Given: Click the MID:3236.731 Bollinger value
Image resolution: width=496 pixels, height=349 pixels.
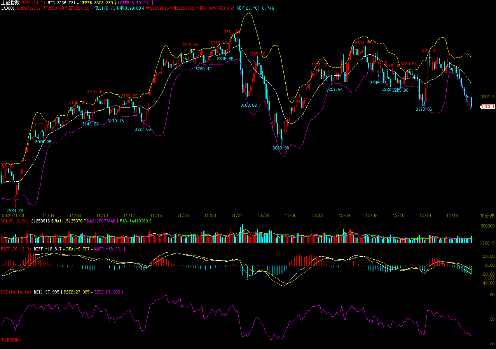Looking at the screenshot, I should coord(62,3).
